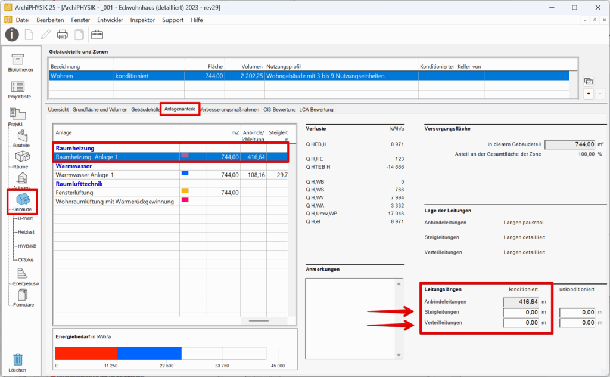This screenshot has height=377, width=610.
Task: Open Energieausweis in the sidebar
Action: [x=24, y=277]
